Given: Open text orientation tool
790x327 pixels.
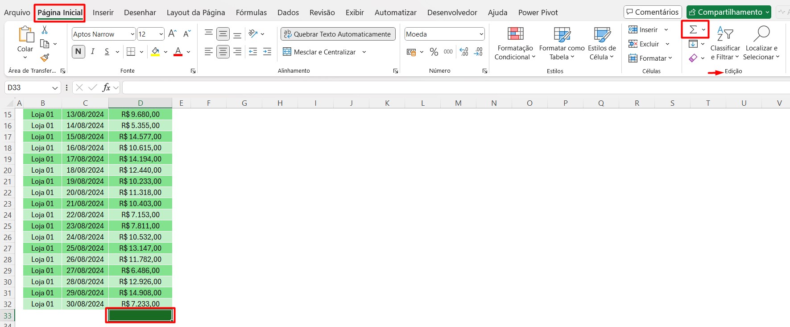Looking at the screenshot, I should pyautogui.click(x=253, y=34).
